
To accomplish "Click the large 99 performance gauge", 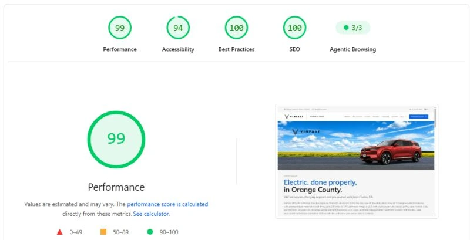I will point(116,140).
